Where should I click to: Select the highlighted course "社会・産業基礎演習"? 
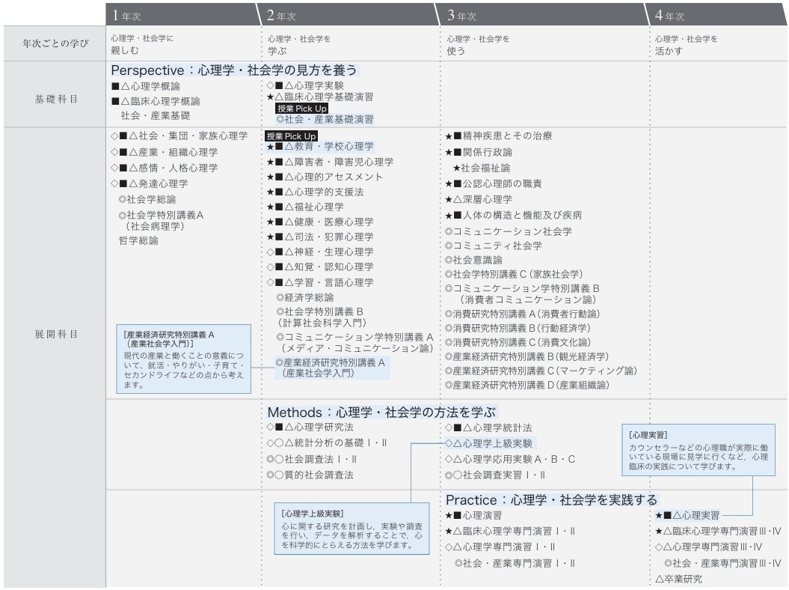[x=325, y=119]
